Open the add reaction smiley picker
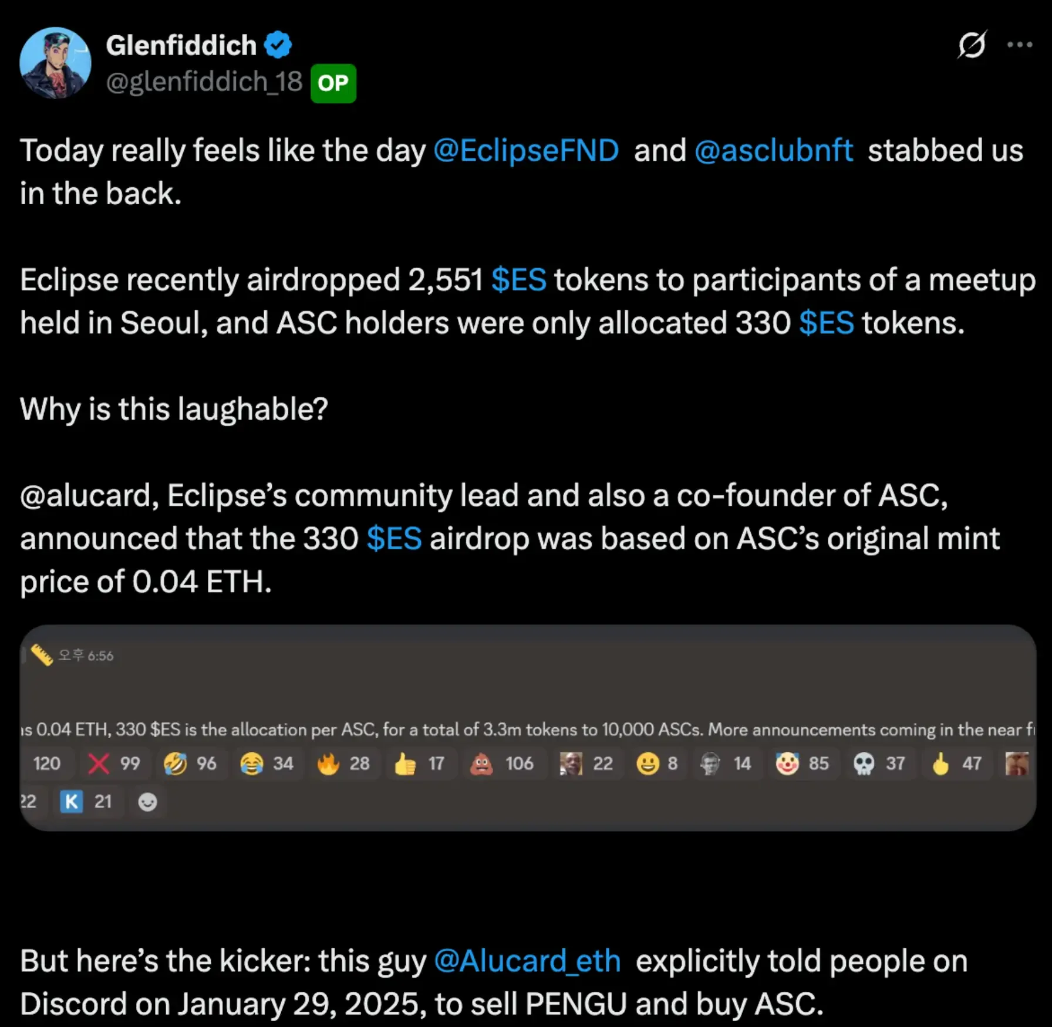The width and height of the screenshot is (1052, 1027). click(x=147, y=802)
